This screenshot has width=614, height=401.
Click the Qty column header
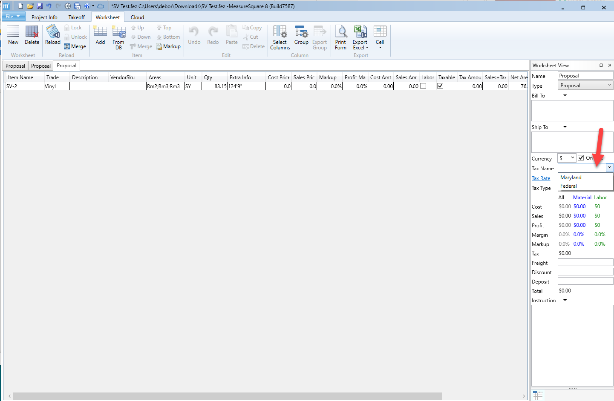point(214,77)
